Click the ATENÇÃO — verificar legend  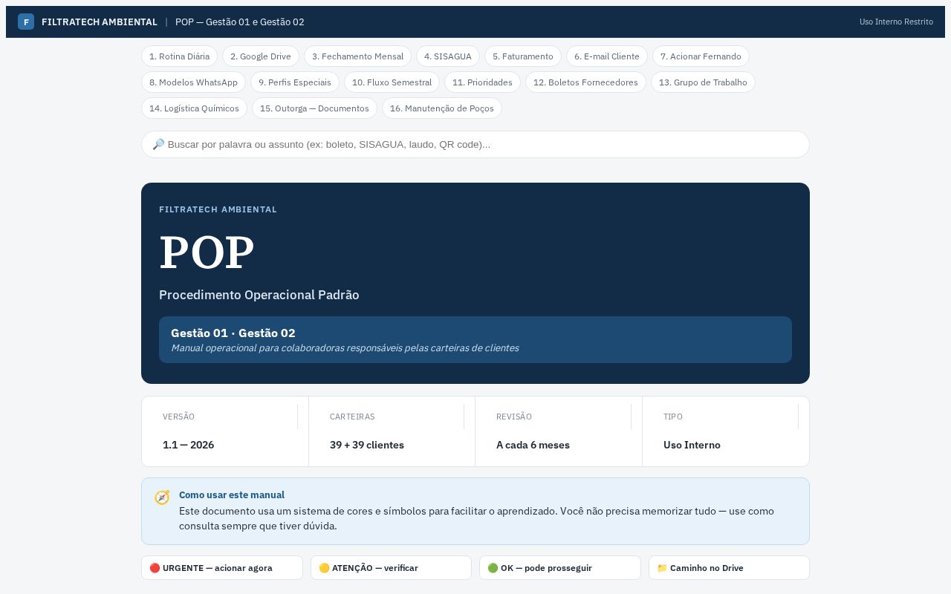point(391,568)
